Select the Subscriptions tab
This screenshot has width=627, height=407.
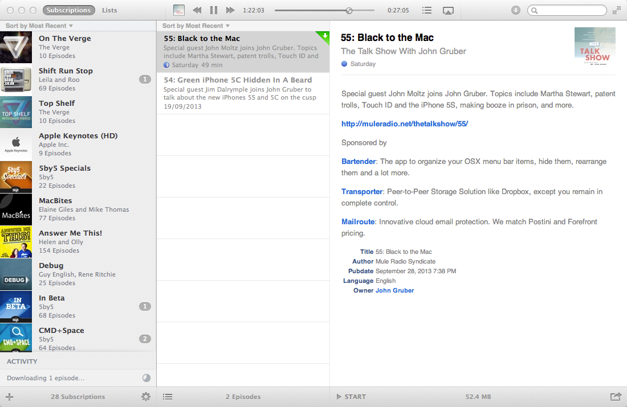69,10
